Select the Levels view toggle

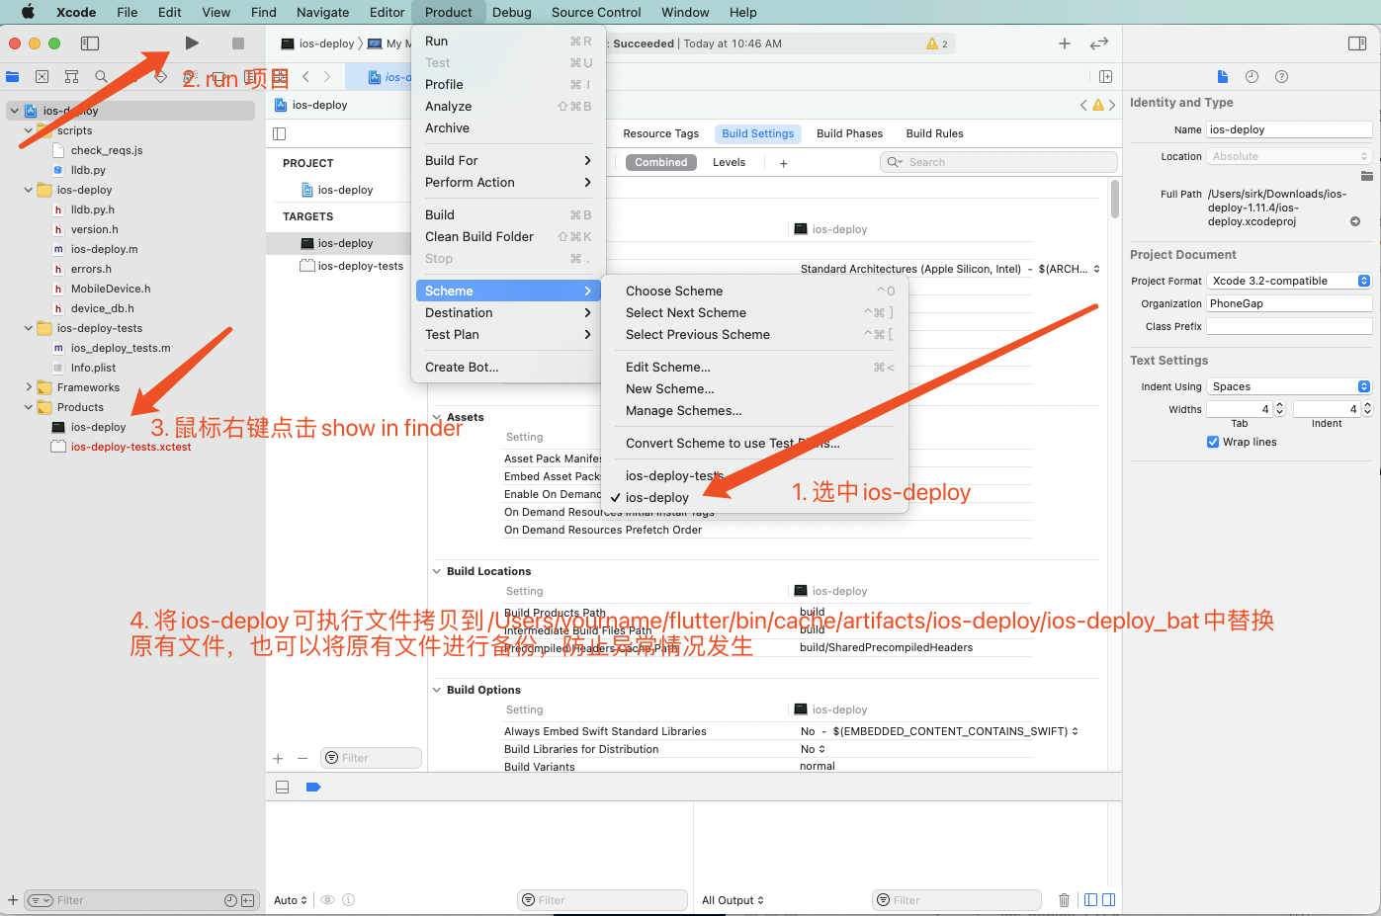(730, 162)
